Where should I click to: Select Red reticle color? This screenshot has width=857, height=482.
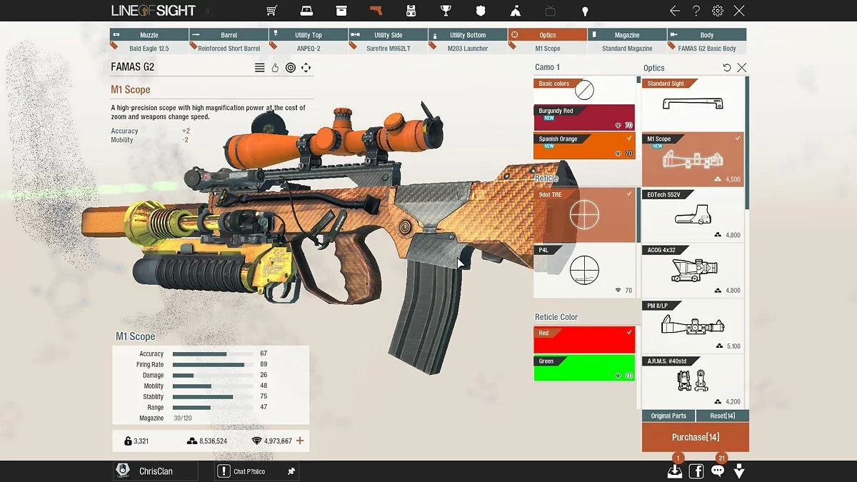pyautogui.click(x=584, y=340)
